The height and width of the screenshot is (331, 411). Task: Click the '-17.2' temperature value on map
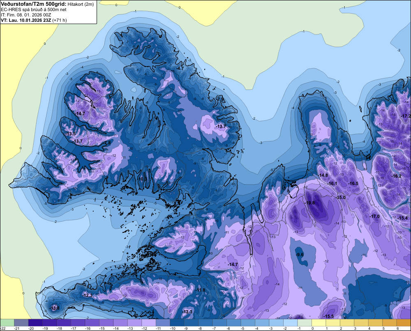[406, 116]
